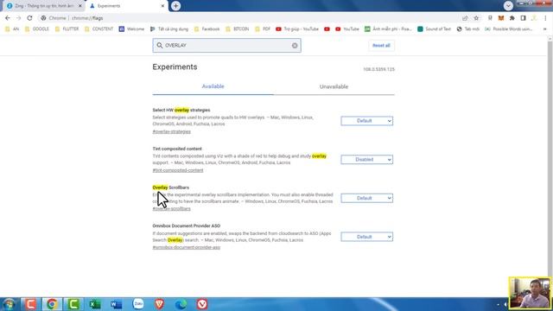553x311 pixels.
Task: Open the Select HW overlay strategies dropdown
Action: pyautogui.click(x=366, y=121)
